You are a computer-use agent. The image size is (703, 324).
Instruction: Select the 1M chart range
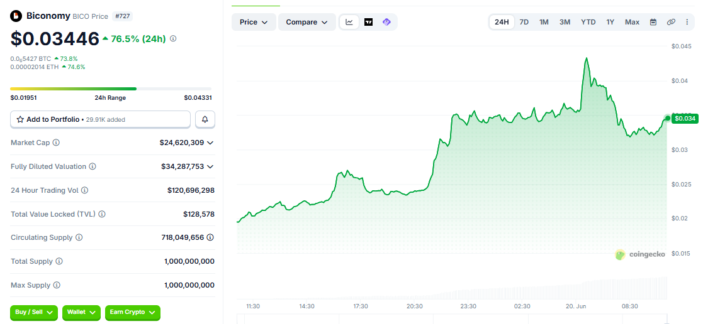[544, 22]
